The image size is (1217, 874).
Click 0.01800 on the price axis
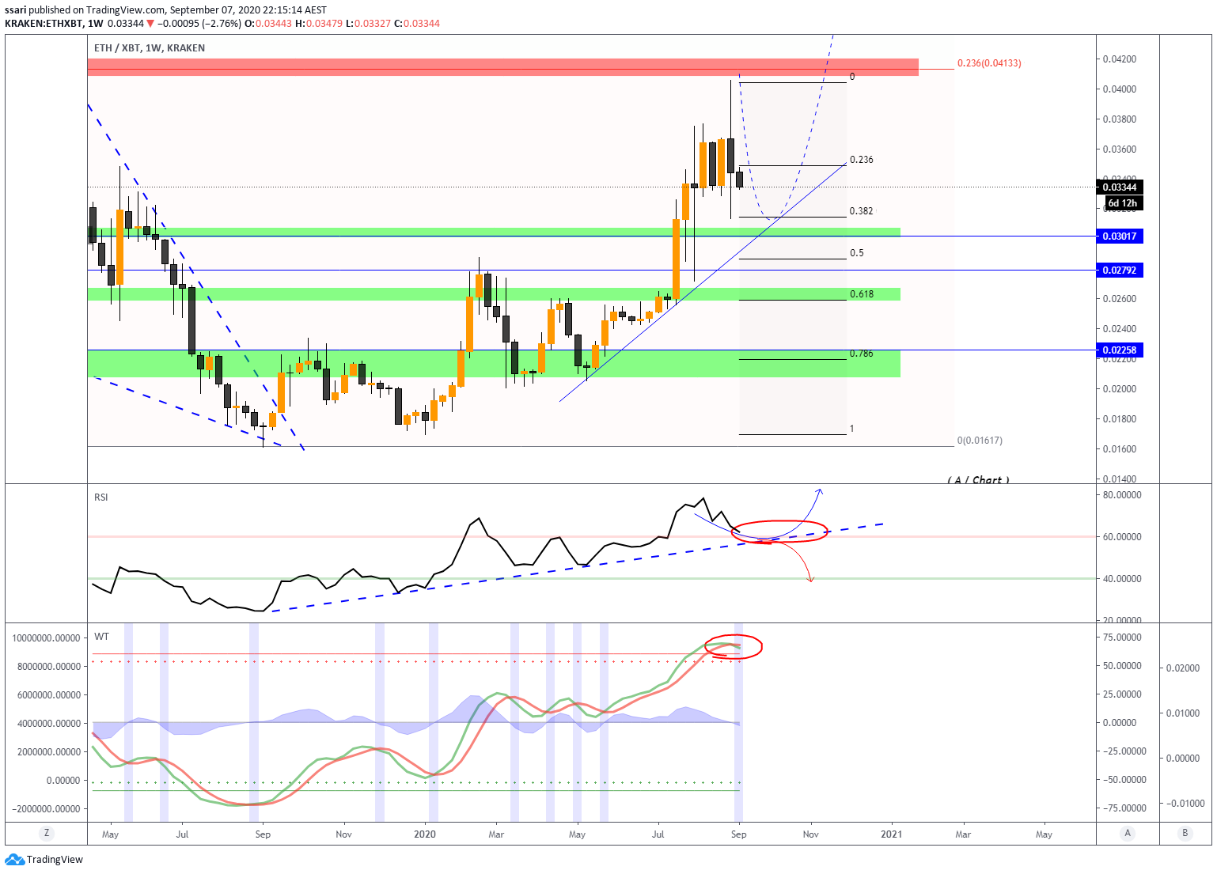click(x=1120, y=419)
